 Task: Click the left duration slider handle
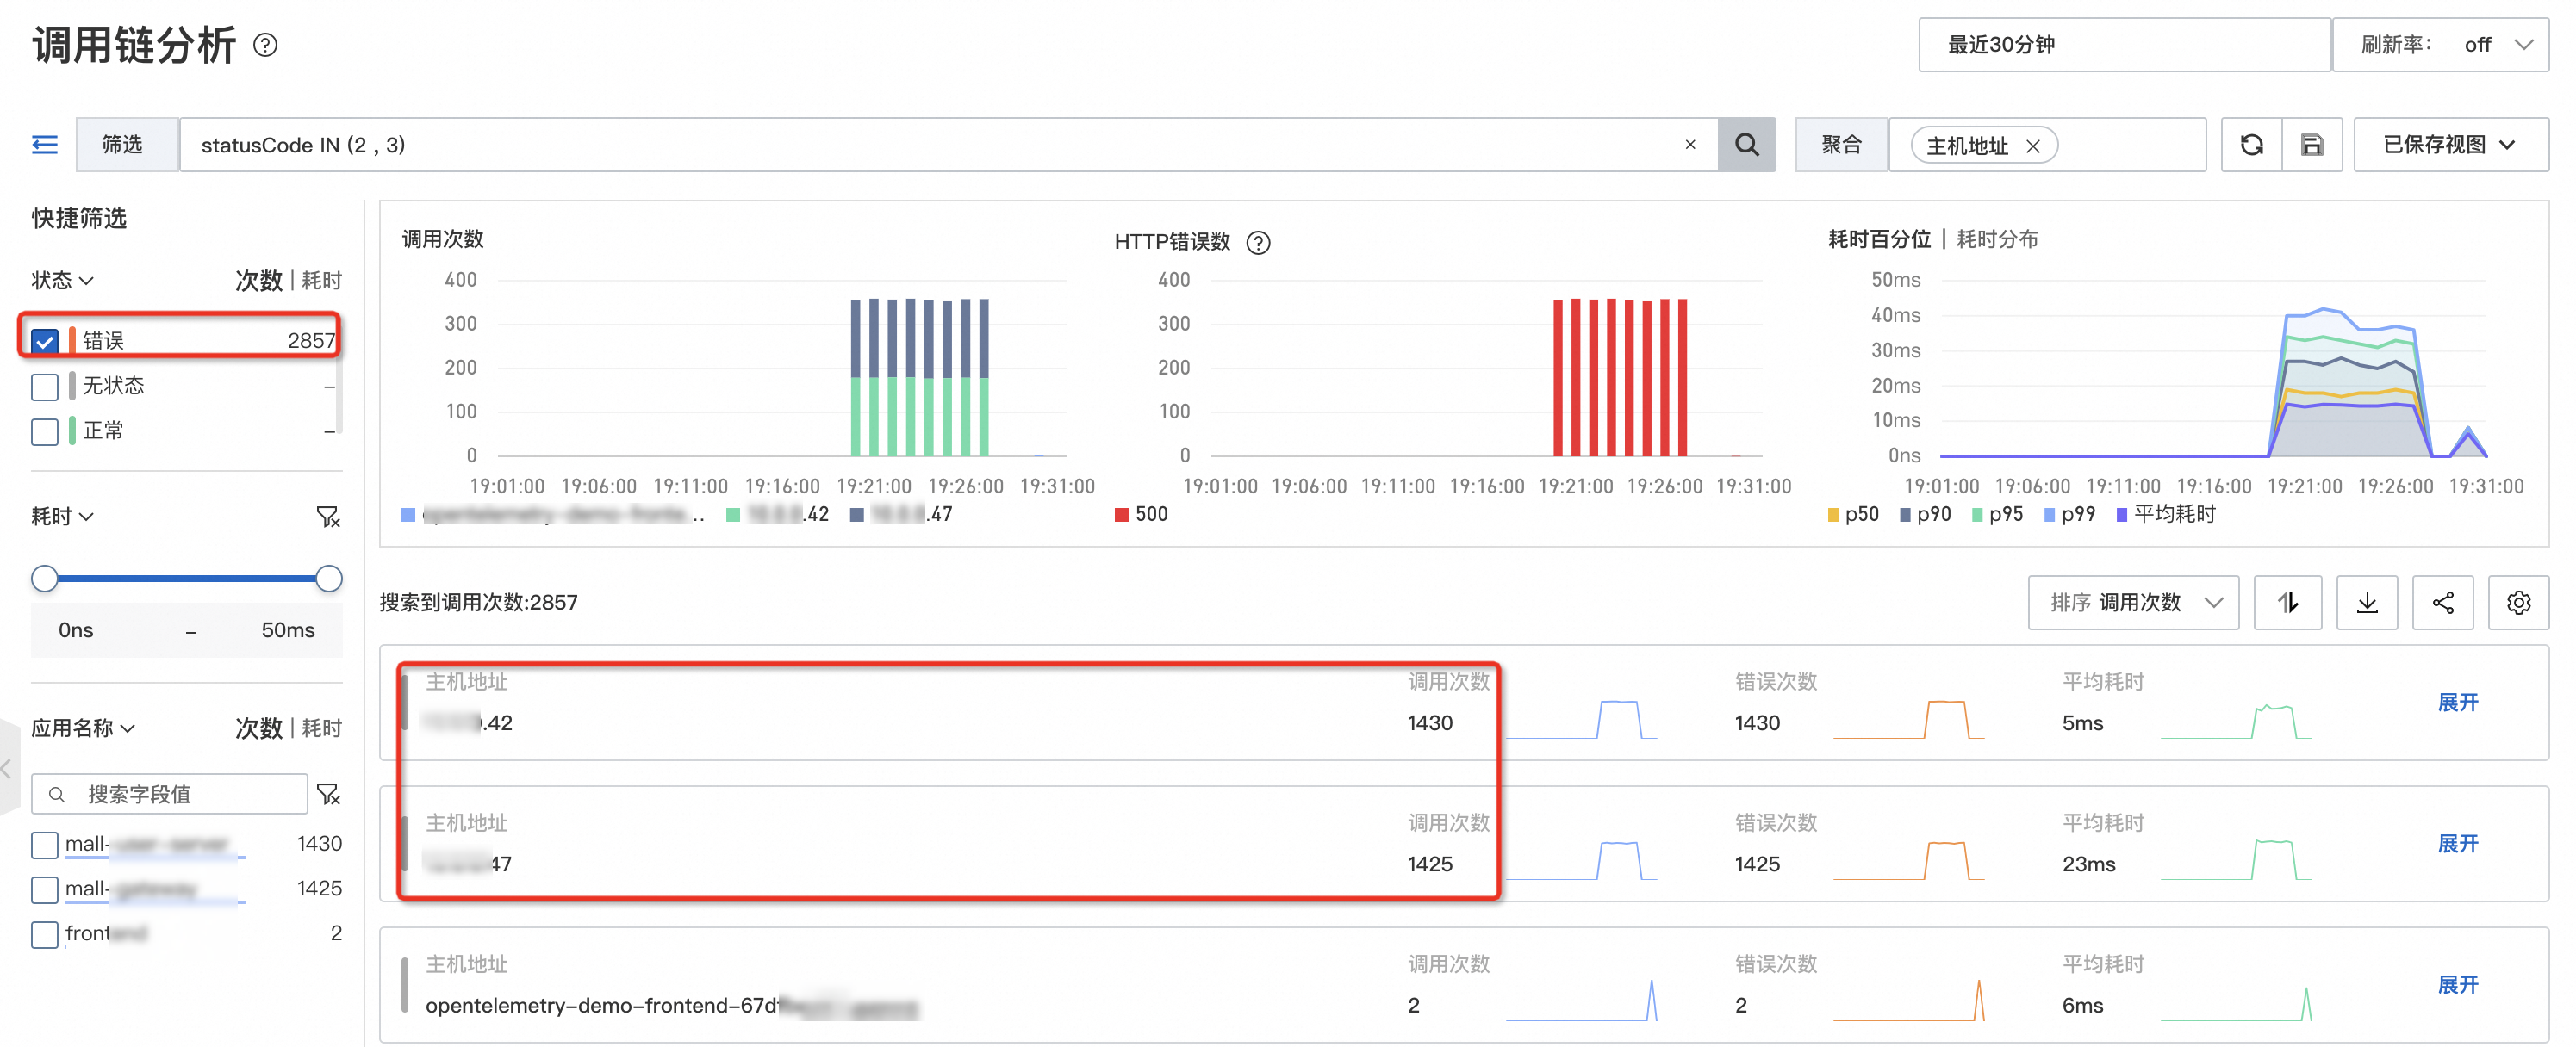pyautogui.click(x=45, y=579)
